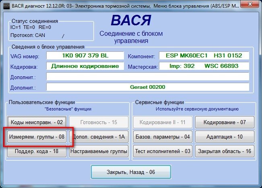Viewport: 262px width, 188px height.
Task: Open 'Адаптация - 10' adaptation
Action: coord(225,137)
